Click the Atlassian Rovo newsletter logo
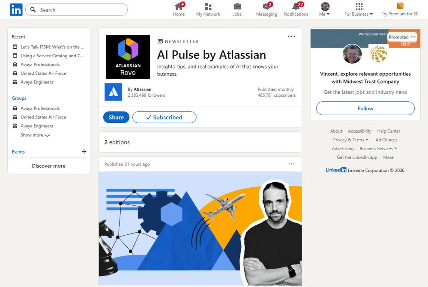428x287 pixels. (x=128, y=57)
